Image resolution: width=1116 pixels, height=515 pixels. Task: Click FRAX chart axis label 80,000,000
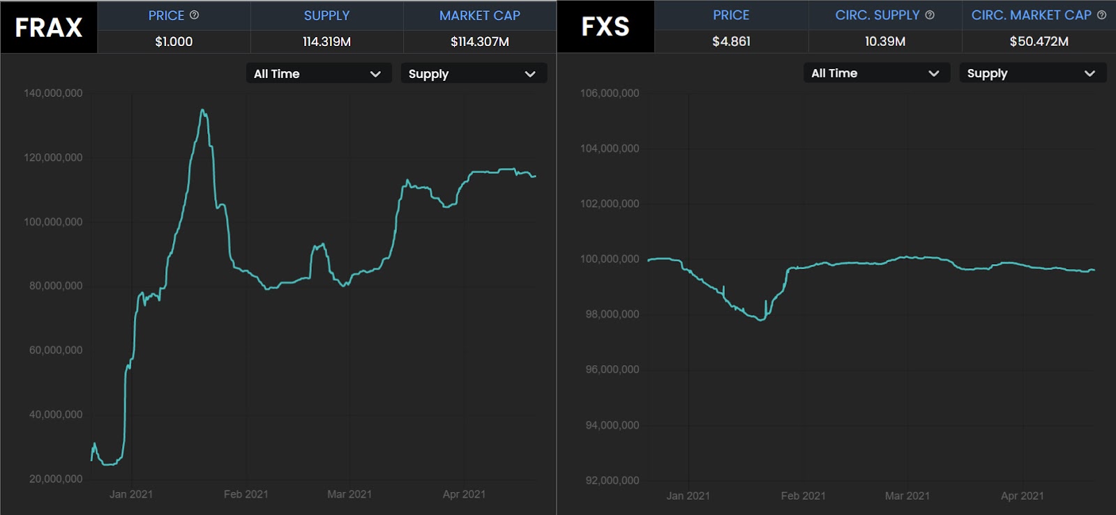[x=56, y=286]
